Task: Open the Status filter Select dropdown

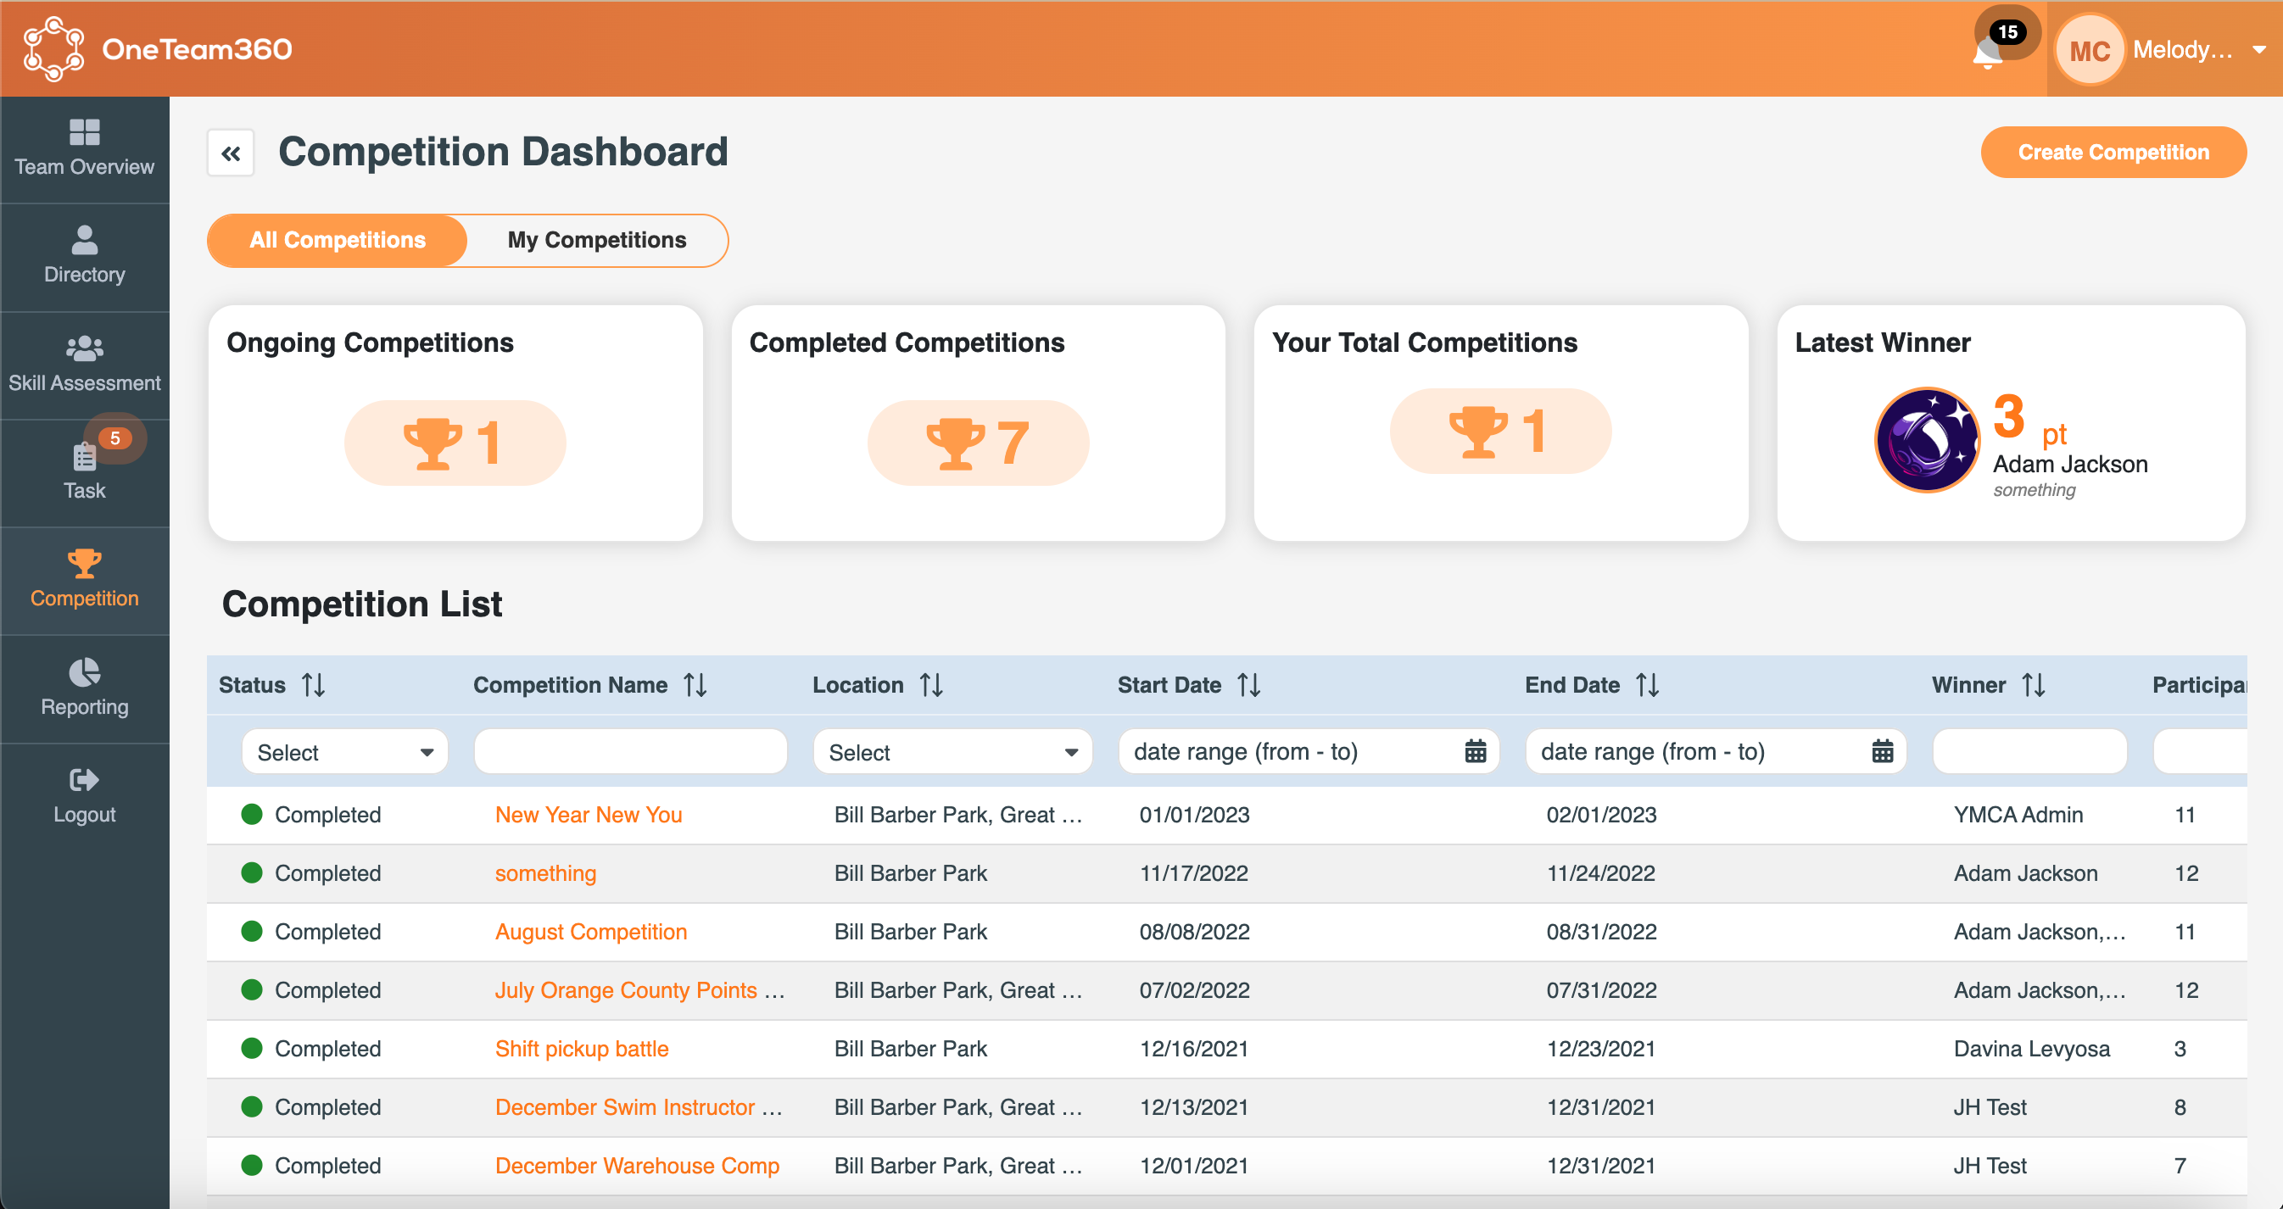Action: point(343,751)
